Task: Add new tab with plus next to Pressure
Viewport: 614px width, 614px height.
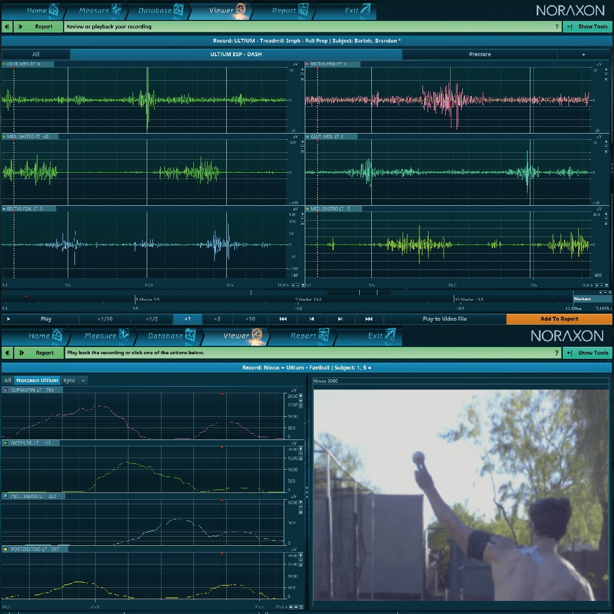Action: 583,55
